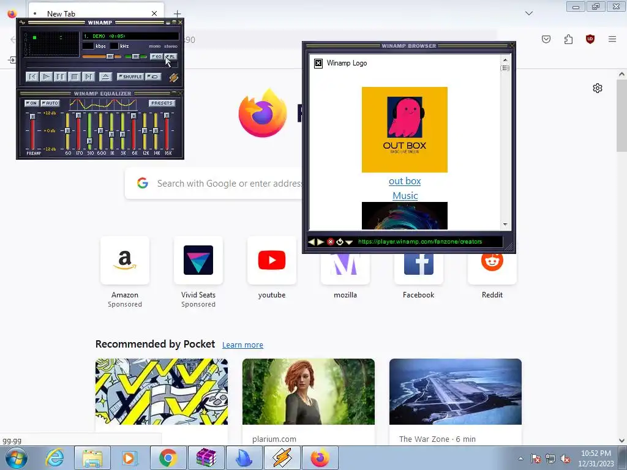Click the 16K equalizer band slider
Image resolution: width=627 pixels, height=470 pixels.
(167, 131)
